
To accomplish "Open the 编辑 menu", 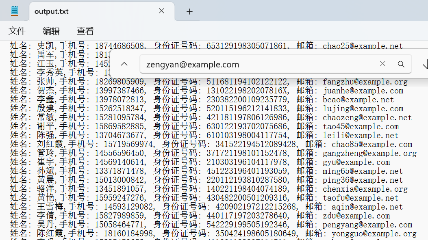I will [51, 31].
